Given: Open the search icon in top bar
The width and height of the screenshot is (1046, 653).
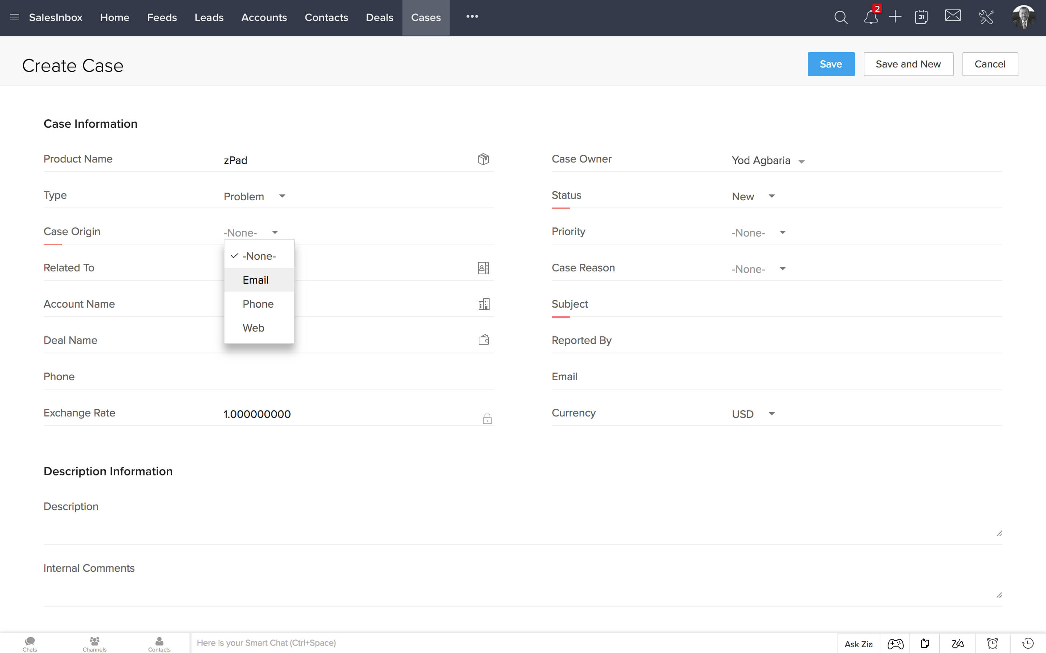Looking at the screenshot, I should tap(841, 17).
